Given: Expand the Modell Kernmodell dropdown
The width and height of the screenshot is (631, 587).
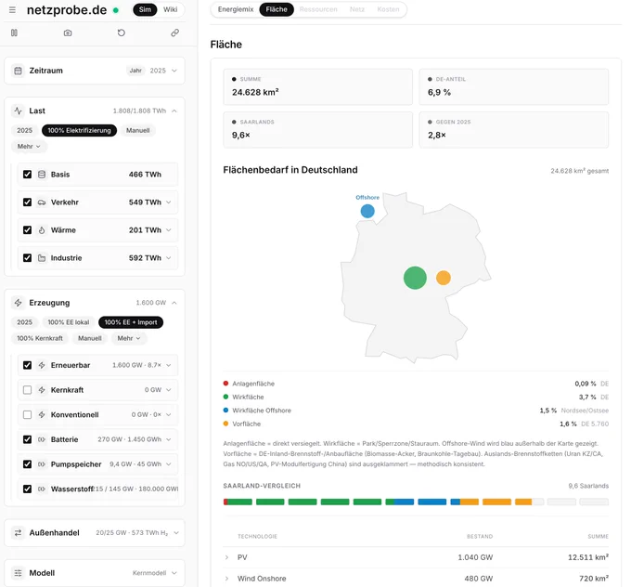Looking at the screenshot, I should (174, 573).
